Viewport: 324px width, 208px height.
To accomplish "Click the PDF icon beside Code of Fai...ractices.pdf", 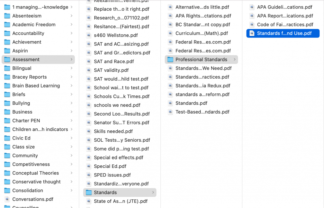I will pyautogui.click(x=251, y=24).
